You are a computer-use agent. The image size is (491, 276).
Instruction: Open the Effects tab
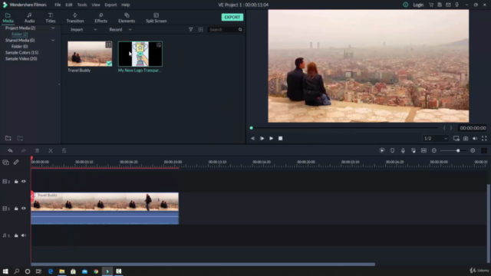(101, 18)
